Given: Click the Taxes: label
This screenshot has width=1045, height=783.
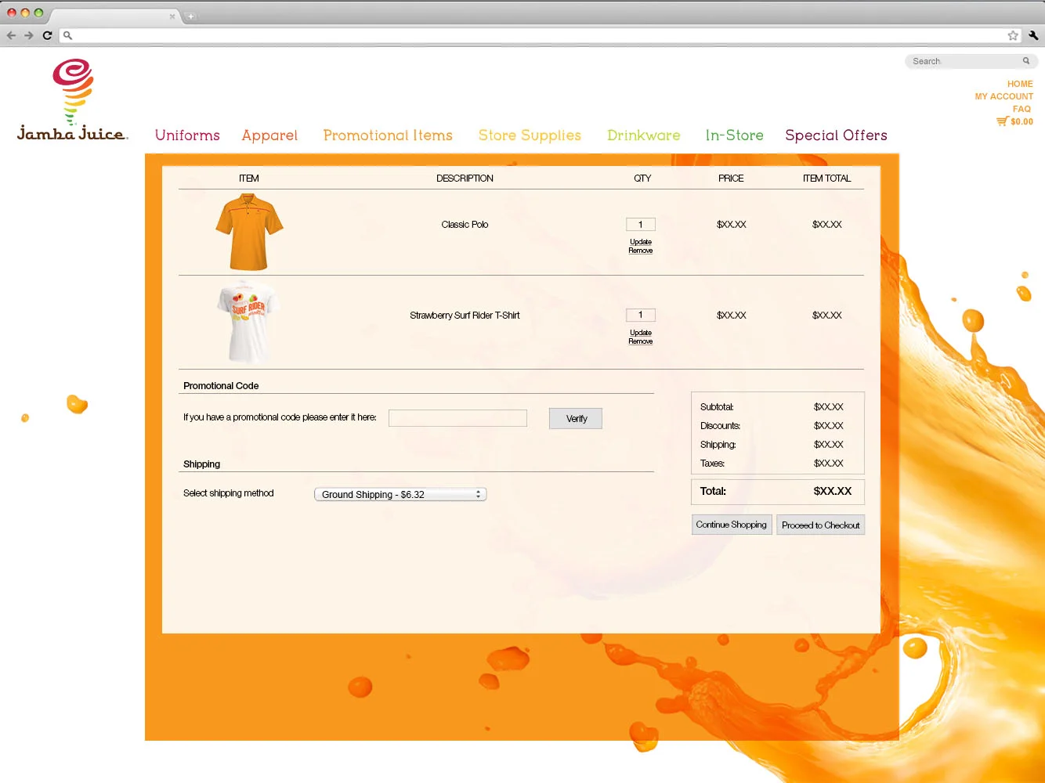Looking at the screenshot, I should [712, 464].
